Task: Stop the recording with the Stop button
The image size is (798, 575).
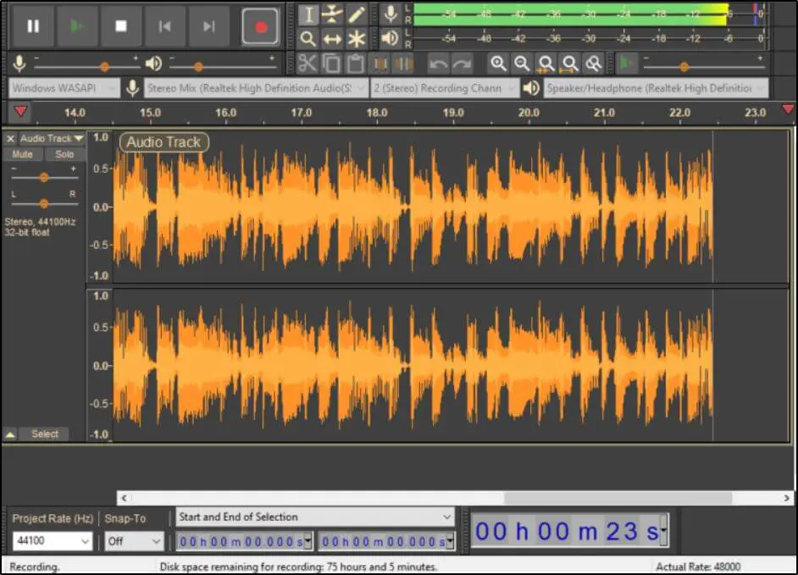Action: tap(121, 26)
